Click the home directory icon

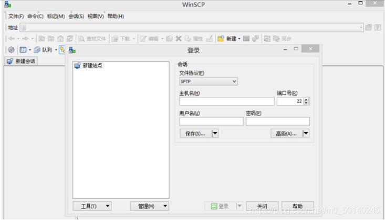pyautogui.click(x=60, y=38)
